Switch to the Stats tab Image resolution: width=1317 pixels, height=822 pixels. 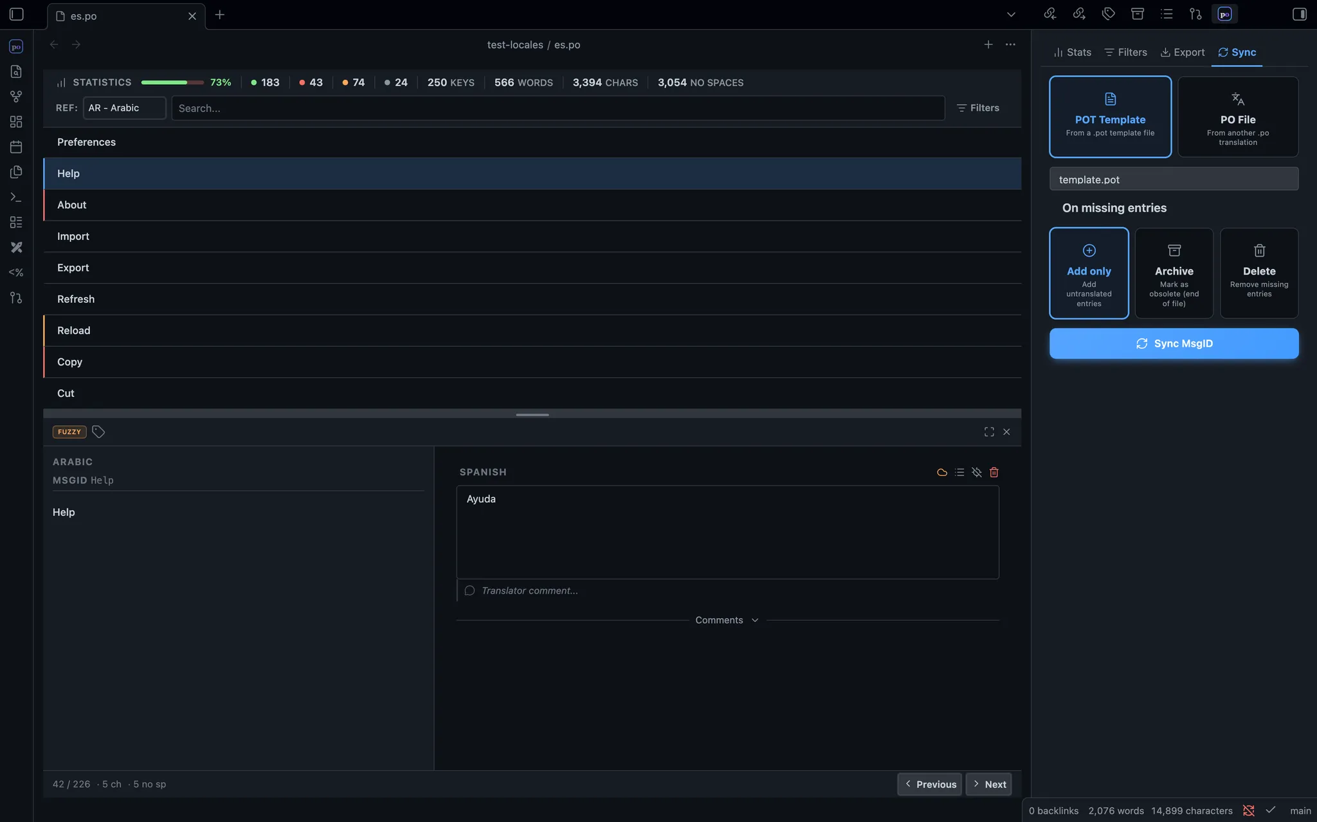pos(1072,52)
